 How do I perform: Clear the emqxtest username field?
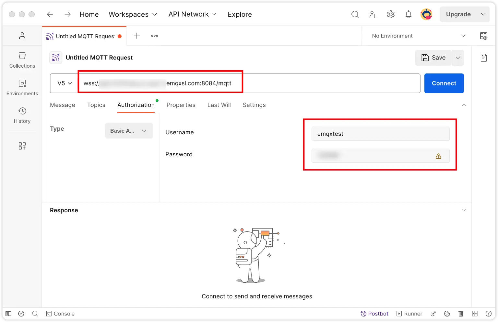pos(380,134)
